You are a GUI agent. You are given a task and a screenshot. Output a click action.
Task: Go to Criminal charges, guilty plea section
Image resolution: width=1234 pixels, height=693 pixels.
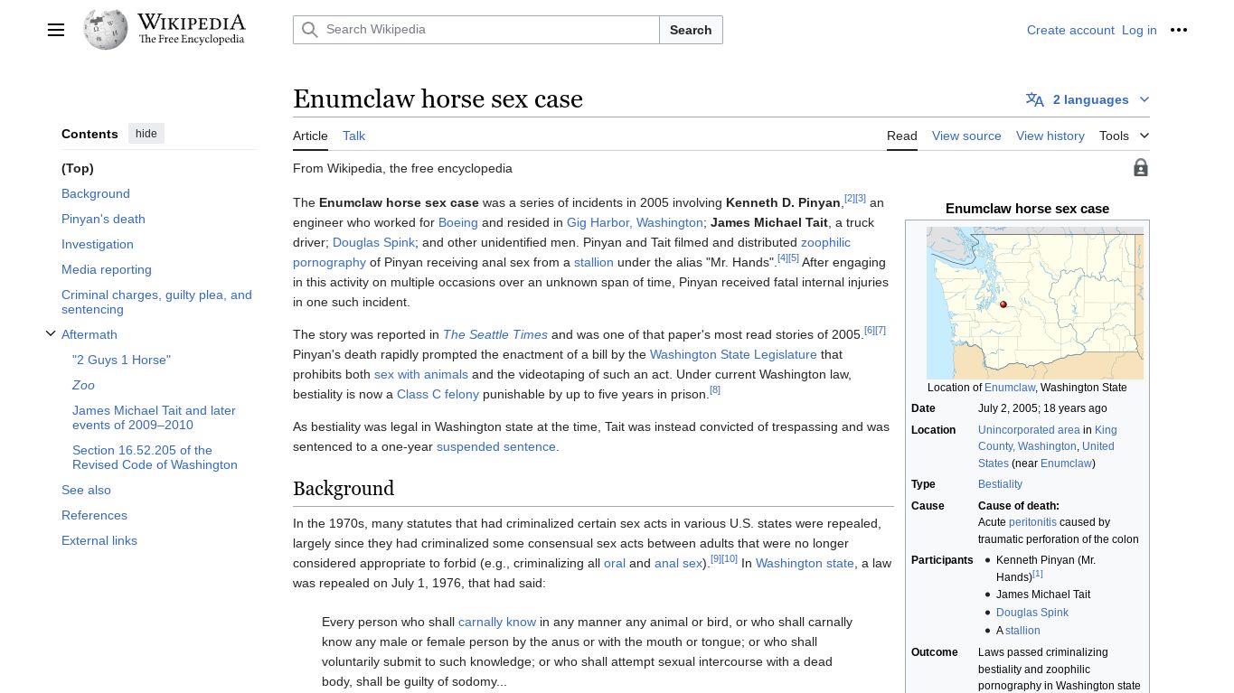(156, 302)
